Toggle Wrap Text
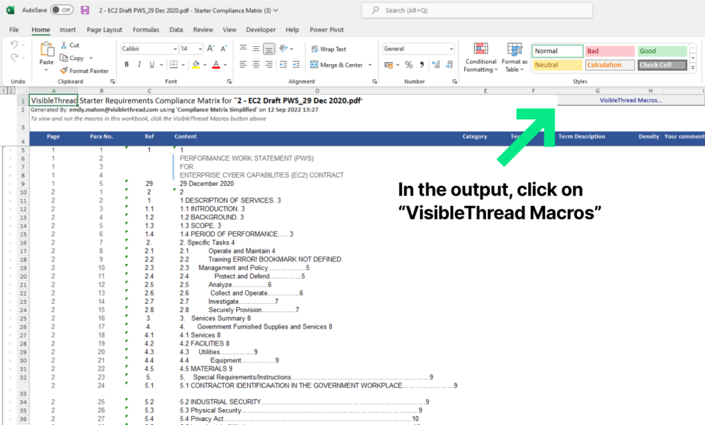This screenshot has width=705, height=425. point(328,49)
